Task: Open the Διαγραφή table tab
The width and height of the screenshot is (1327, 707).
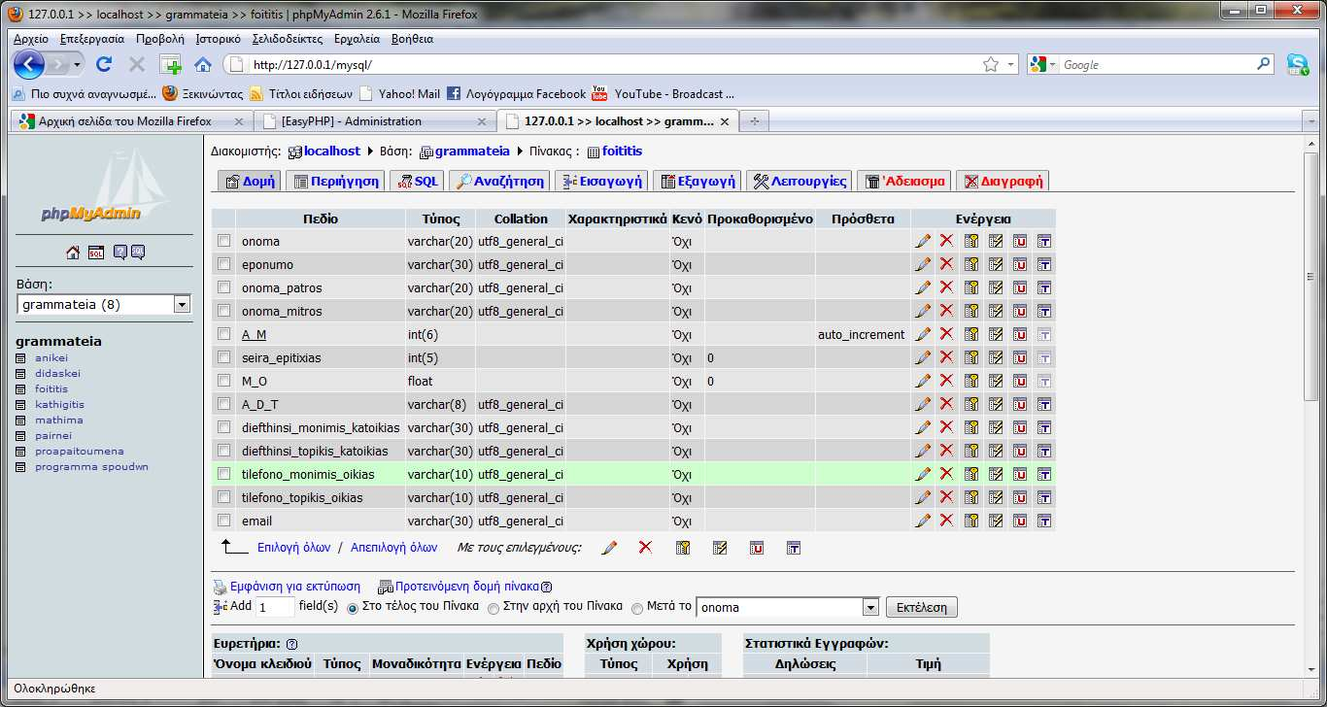Action: [1003, 181]
